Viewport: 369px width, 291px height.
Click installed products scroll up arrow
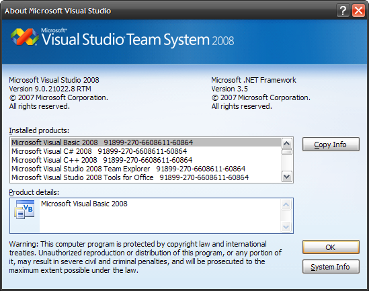[x=286, y=143]
